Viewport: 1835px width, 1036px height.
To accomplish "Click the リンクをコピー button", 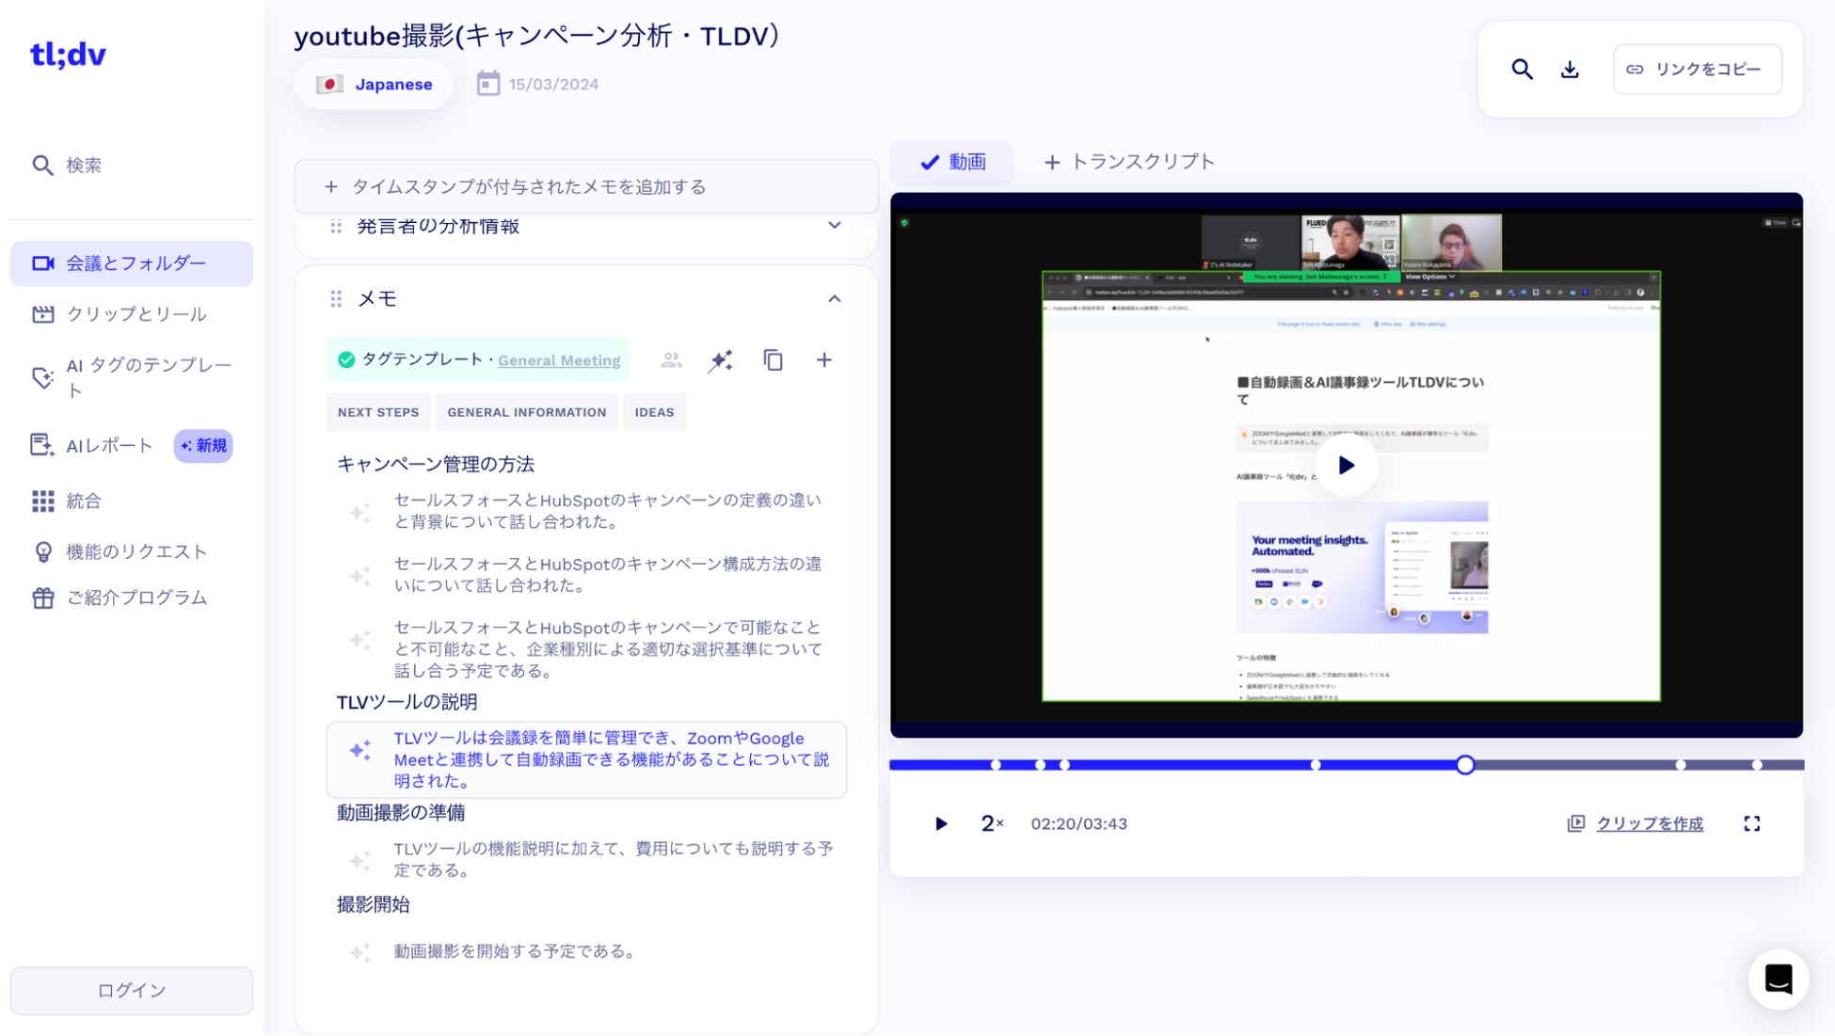I will [1697, 70].
